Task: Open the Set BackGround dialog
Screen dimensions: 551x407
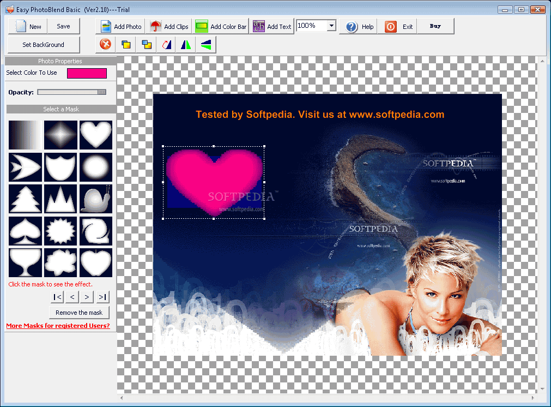Action: coord(44,45)
